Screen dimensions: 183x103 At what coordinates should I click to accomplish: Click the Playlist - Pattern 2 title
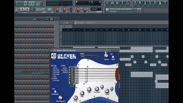point(86,23)
